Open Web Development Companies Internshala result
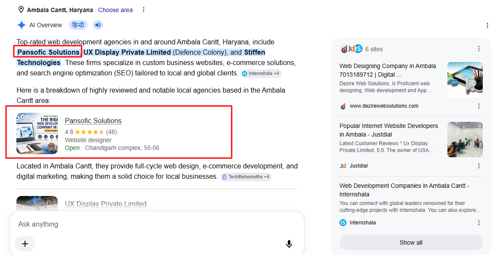 pos(404,190)
